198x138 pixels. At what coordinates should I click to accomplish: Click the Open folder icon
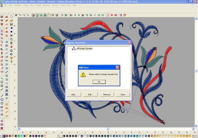tap(12, 20)
